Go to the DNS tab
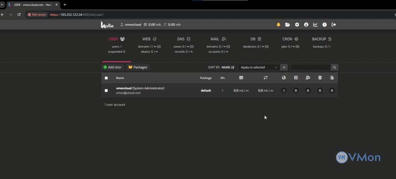Screen dimensions: 396x179 [x=184, y=39]
